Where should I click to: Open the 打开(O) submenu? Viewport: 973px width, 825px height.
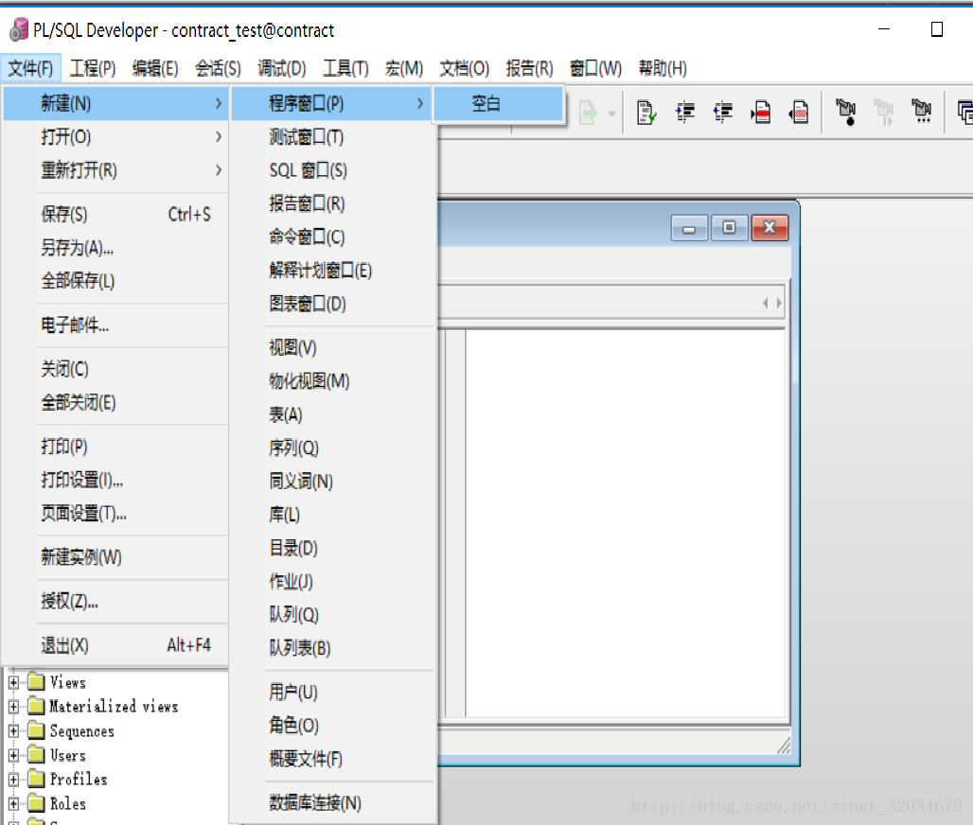(x=116, y=136)
